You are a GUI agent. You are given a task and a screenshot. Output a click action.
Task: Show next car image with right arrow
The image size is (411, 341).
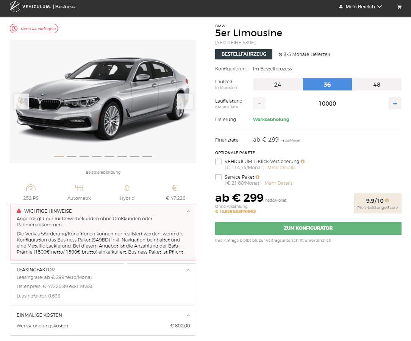185,101
